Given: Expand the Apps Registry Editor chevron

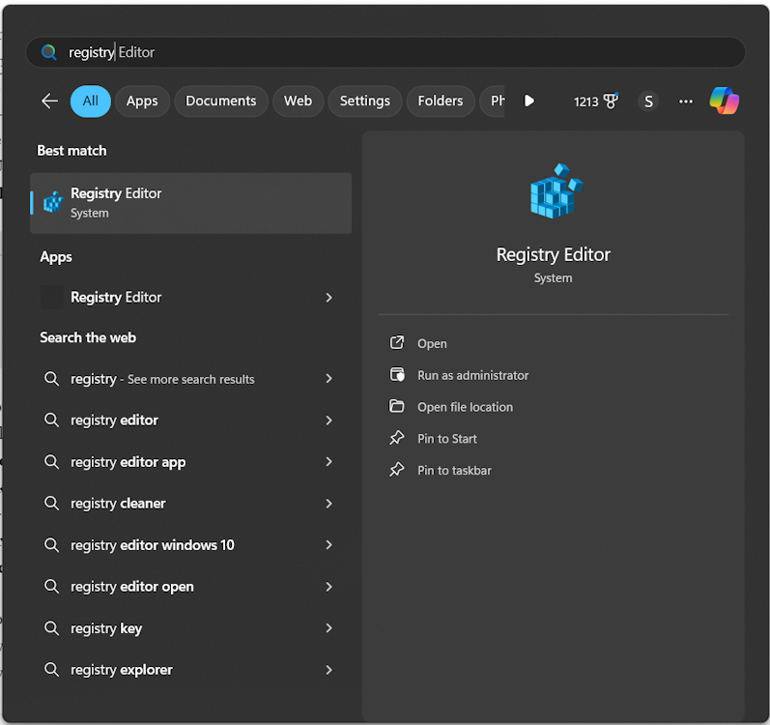Looking at the screenshot, I should [x=329, y=297].
